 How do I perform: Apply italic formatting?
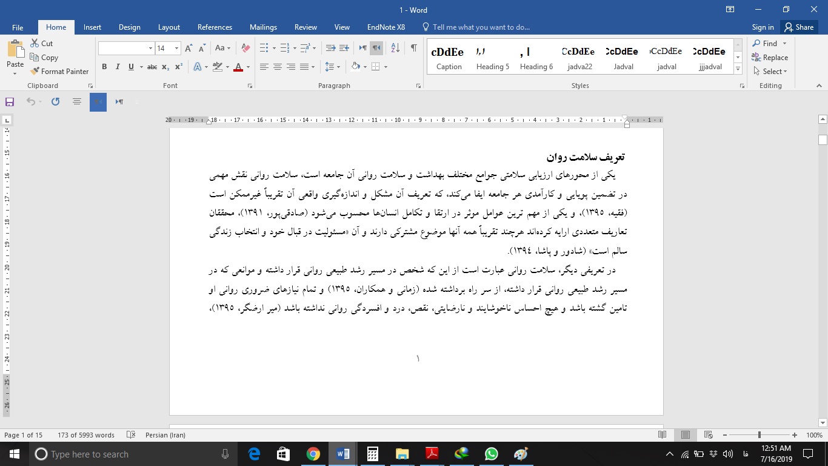click(x=118, y=67)
